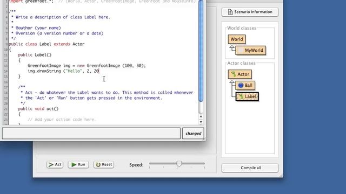This screenshot has width=346, height=194.
Task: Click the '@author (your name)' comment
Action: (x=38, y=28)
